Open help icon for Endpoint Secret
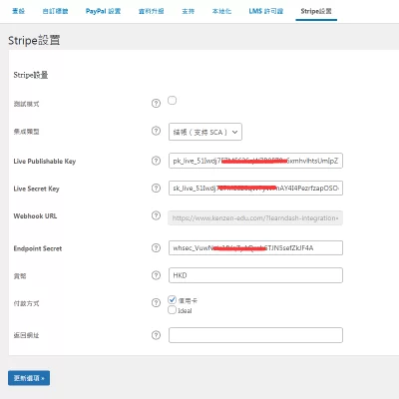Image resolution: width=399 pixels, height=399 pixels. coord(156,248)
